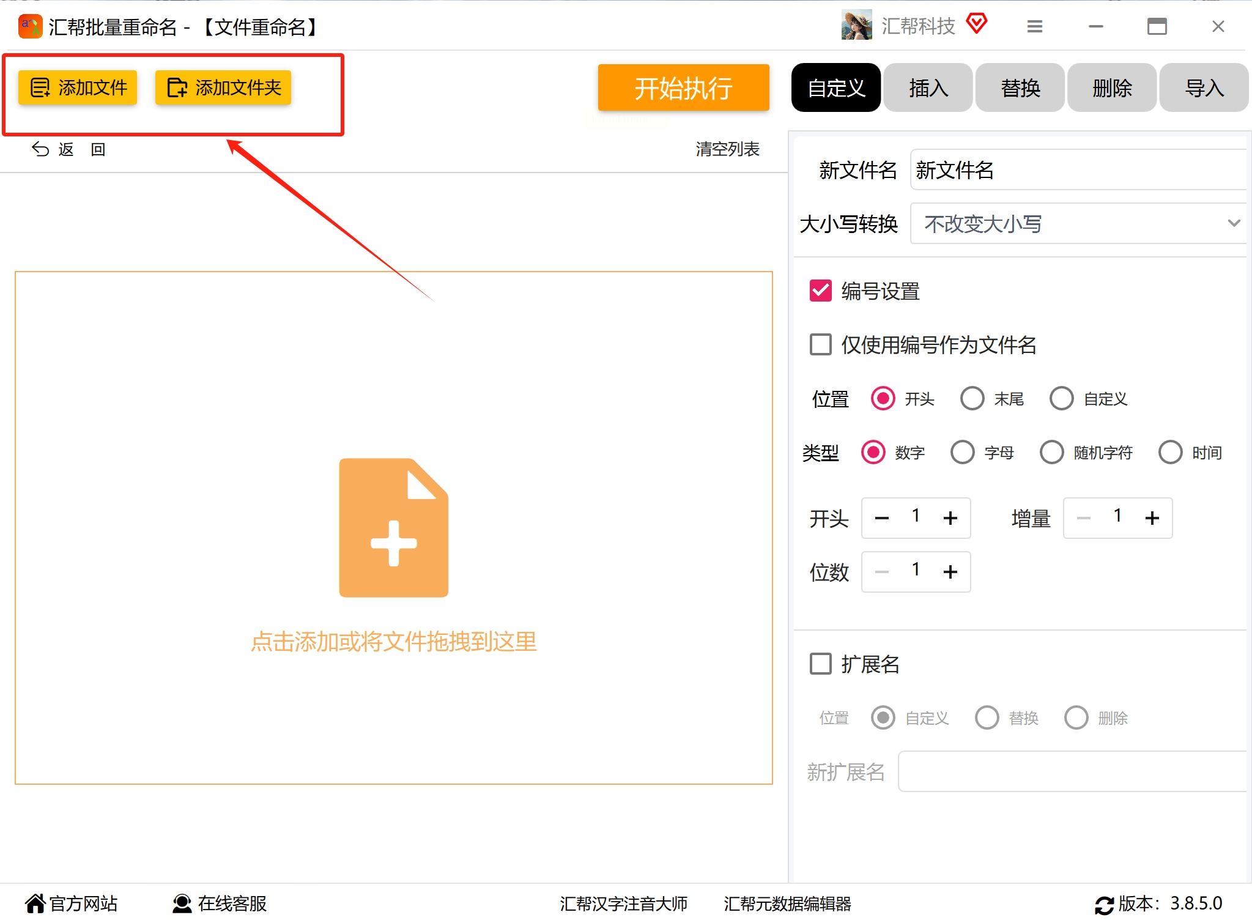Click the version refresh icon
This screenshot has height=923, width=1252.
pos(1104,905)
